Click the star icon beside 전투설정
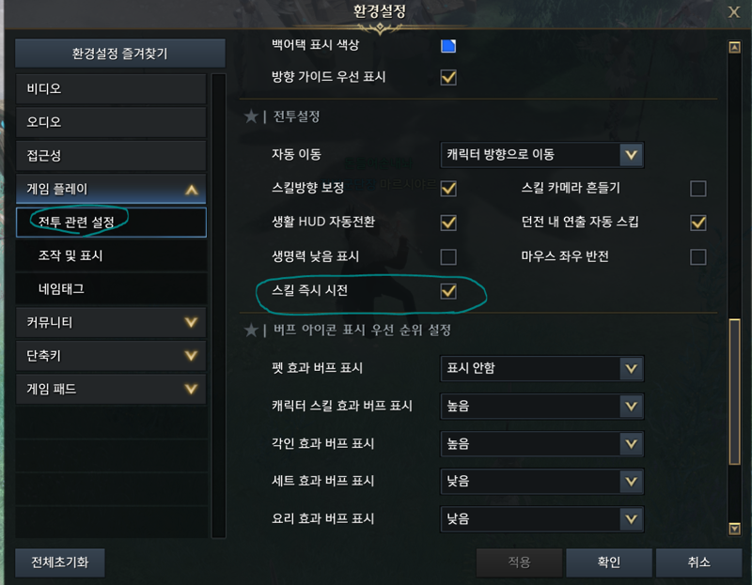 coord(251,116)
